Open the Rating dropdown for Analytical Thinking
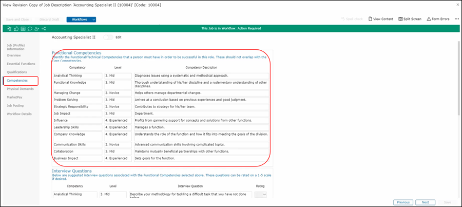This screenshot has width=462, height=207. coord(261,195)
